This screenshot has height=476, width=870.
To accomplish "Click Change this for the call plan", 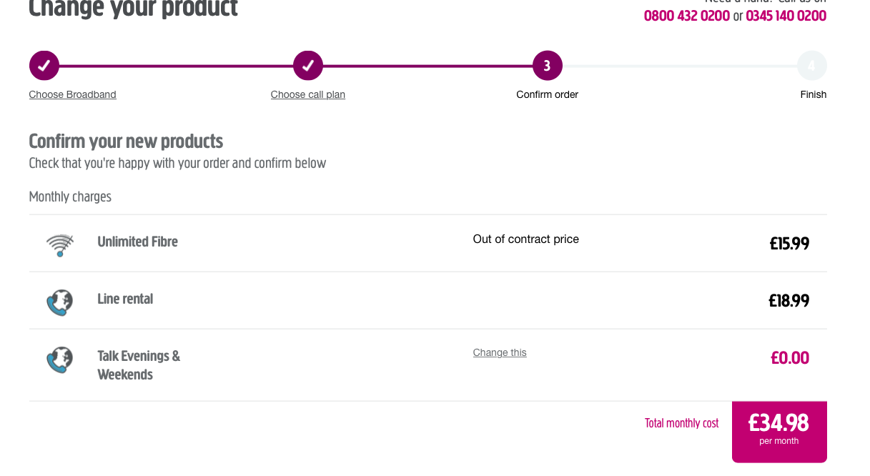I will point(499,352).
